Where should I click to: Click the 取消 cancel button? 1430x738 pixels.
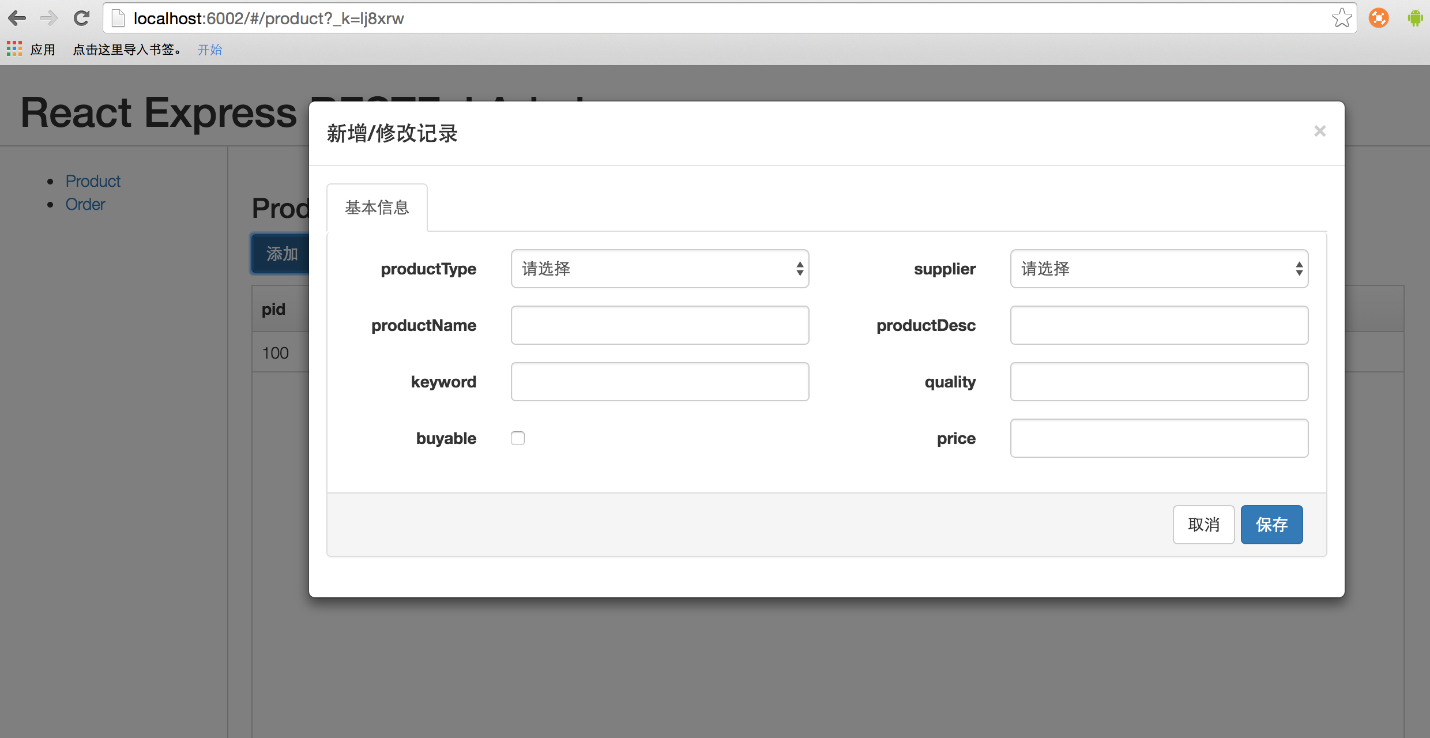(x=1203, y=525)
